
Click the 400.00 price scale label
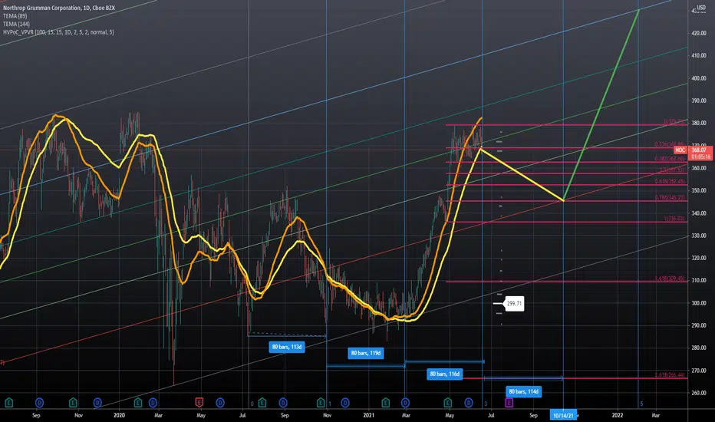pyautogui.click(x=699, y=78)
